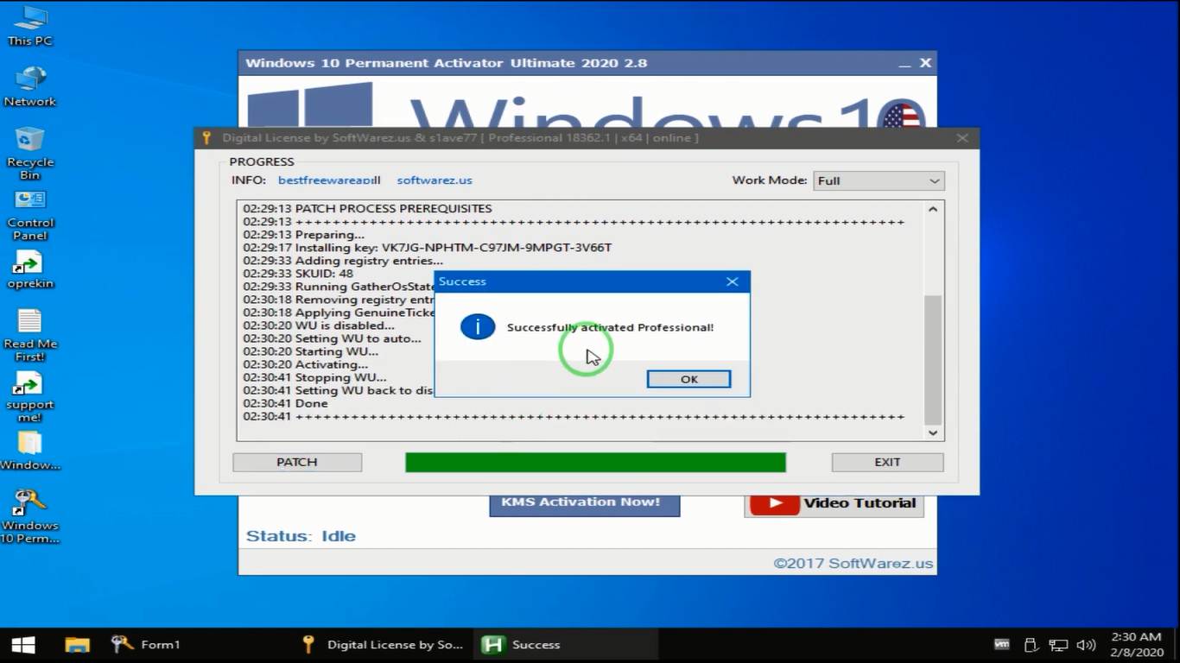
Task: Open the Work Mode dropdown showing Full
Action: click(x=879, y=180)
